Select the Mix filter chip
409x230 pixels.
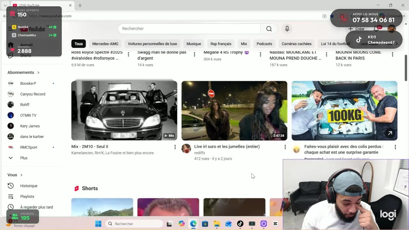coord(244,44)
